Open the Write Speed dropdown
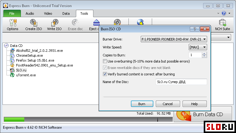The height and width of the screenshot is (133, 236). tap(198, 47)
